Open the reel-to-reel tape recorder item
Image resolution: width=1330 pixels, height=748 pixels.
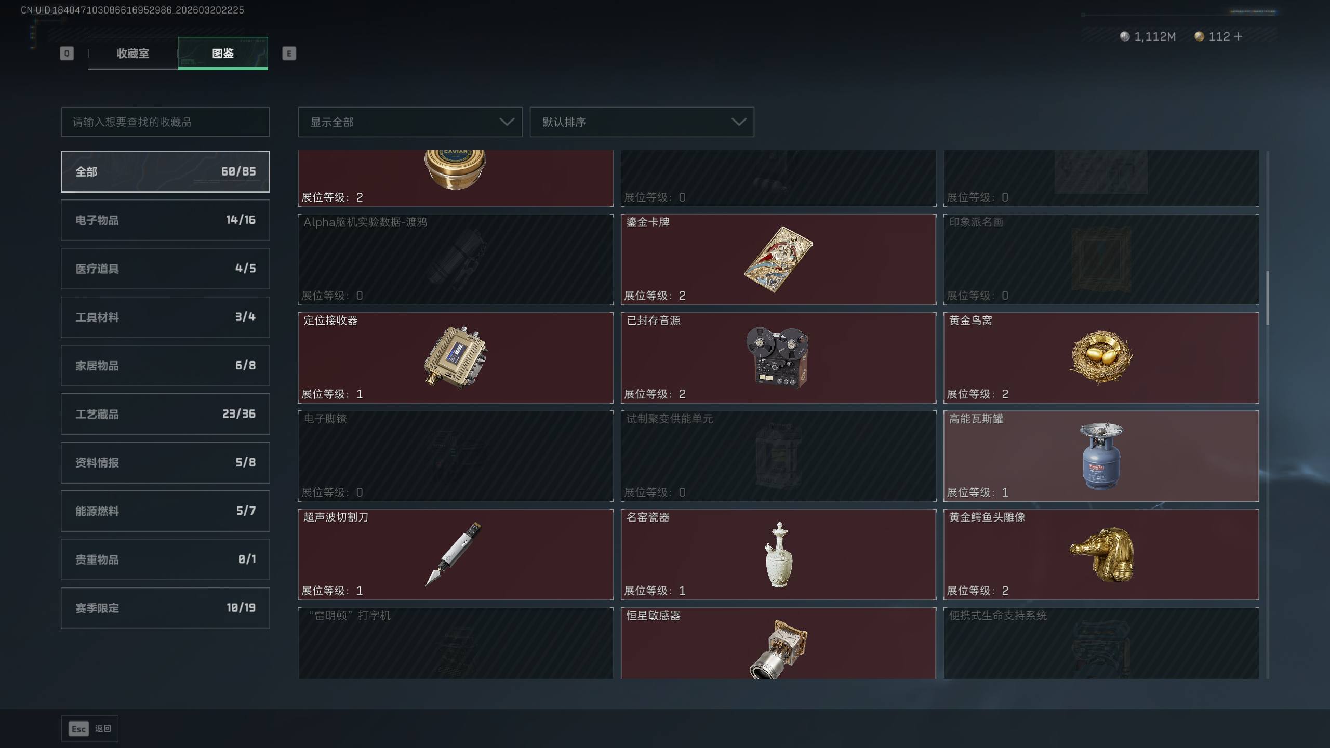pyautogui.click(x=778, y=357)
